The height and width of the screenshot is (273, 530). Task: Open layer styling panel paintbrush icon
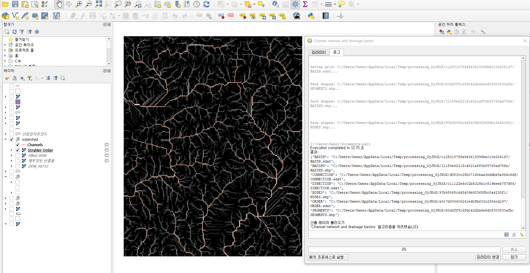click(x=7, y=78)
